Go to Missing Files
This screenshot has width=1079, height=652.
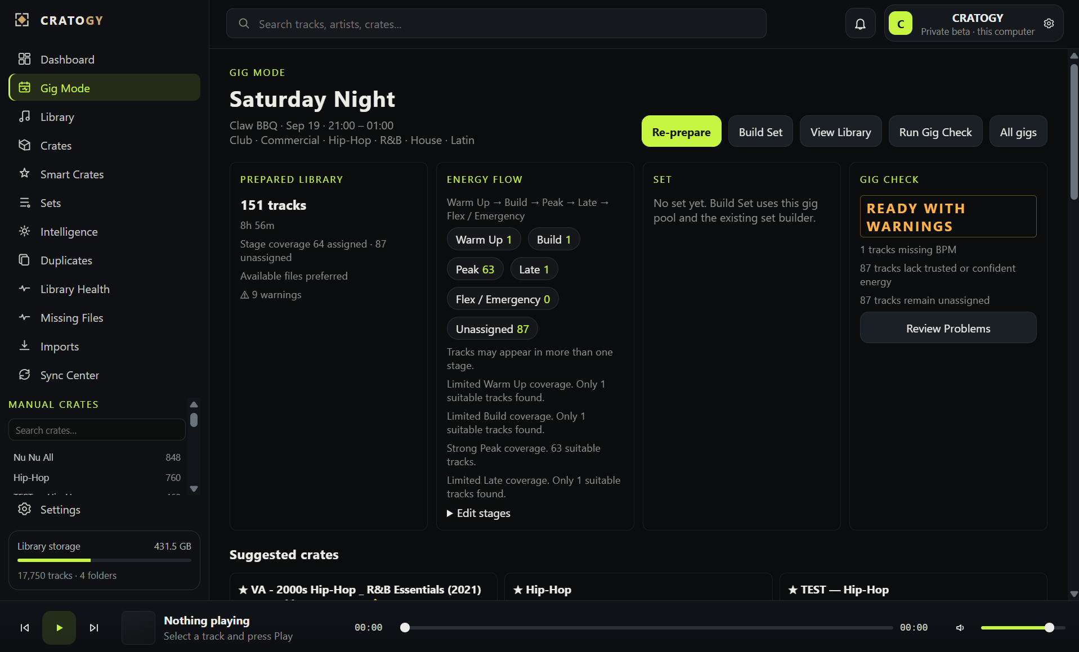[x=105, y=317]
